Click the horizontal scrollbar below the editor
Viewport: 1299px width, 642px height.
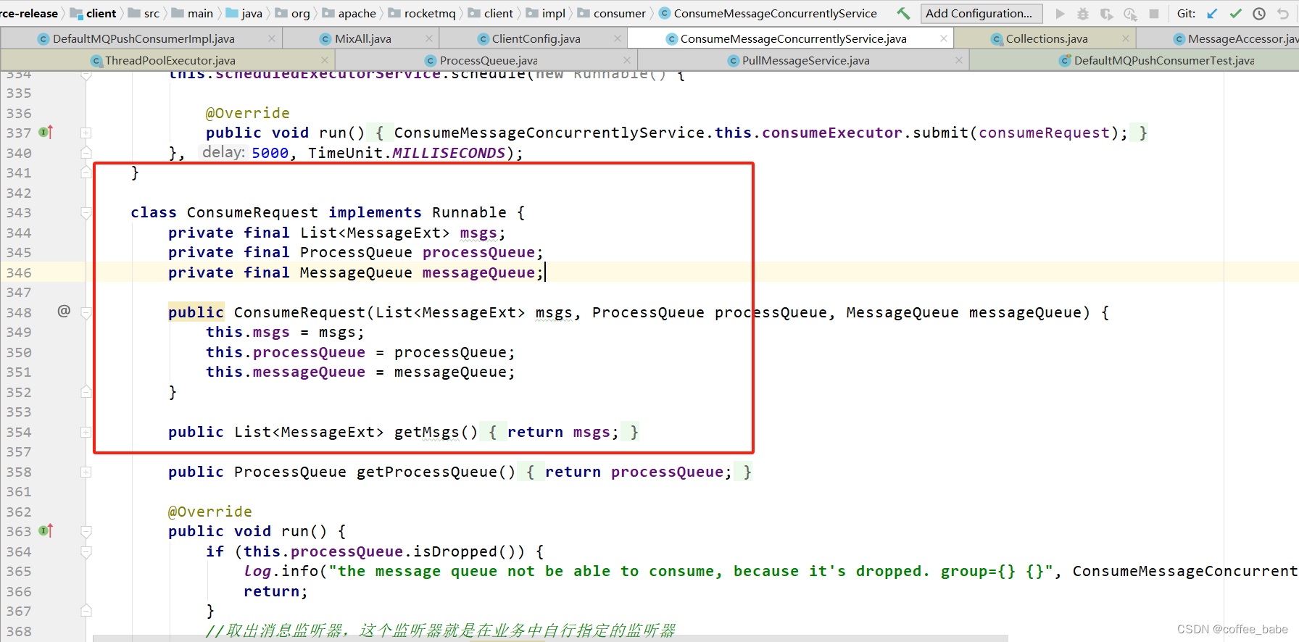551,638
